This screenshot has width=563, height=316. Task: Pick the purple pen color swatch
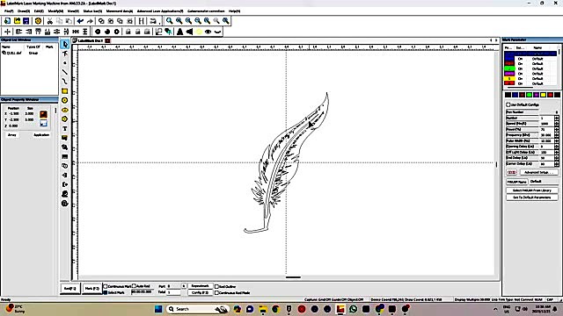(536, 95)
